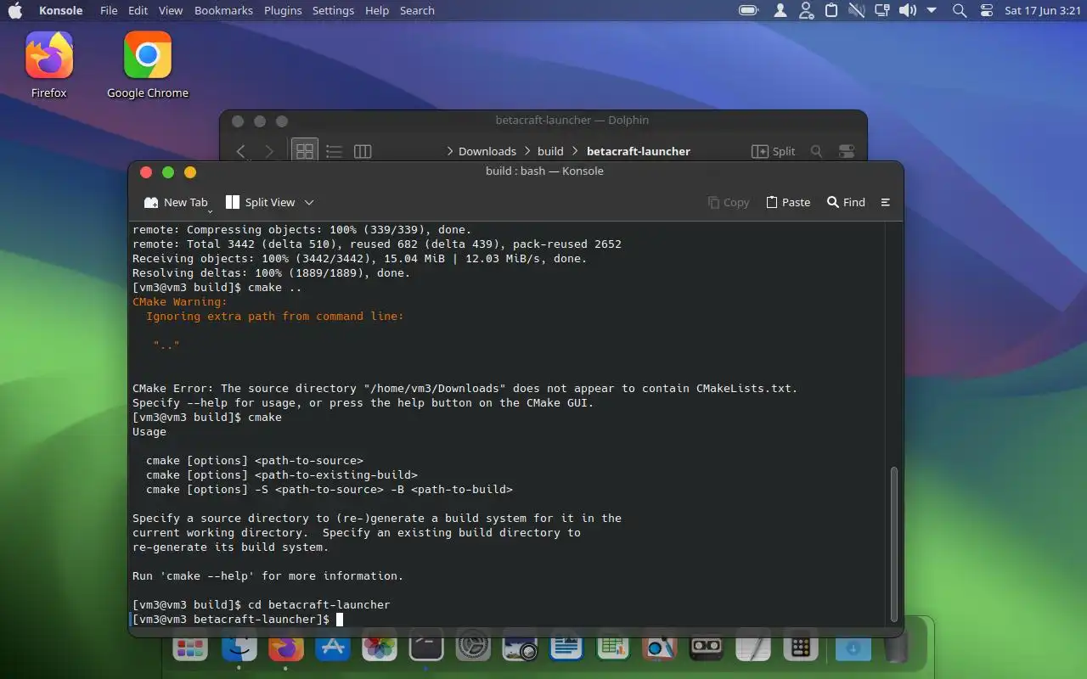Open the screenshot app in the dock
Image resolution: width=1087 pixels, height=679 pixels.
(520, 648)
